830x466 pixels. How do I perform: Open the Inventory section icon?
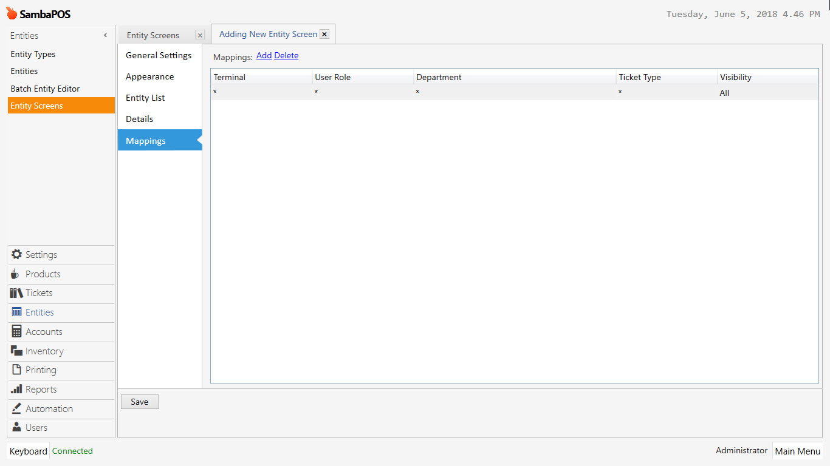[x=15, y=351]
